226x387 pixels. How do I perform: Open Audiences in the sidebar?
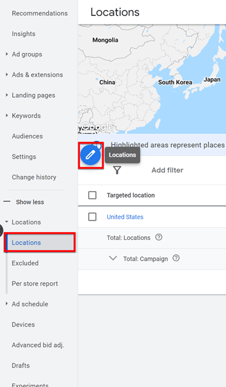pos(27,136)
